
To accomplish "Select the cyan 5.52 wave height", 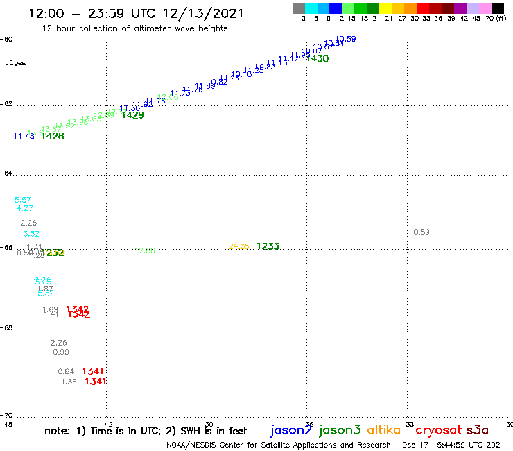I will click(x=46, y=293).
